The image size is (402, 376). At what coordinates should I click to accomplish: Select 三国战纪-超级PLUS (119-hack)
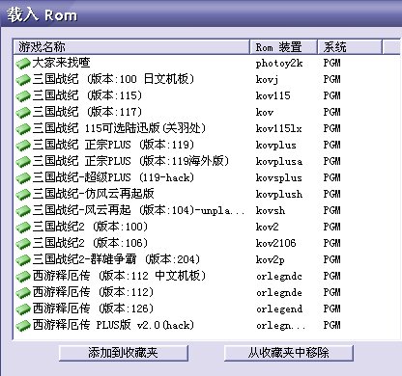pyautogui.click(x=113, y=177)
